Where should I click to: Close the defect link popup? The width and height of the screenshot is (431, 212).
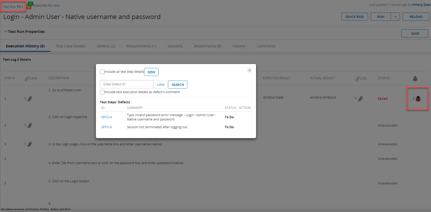point(249,70)
